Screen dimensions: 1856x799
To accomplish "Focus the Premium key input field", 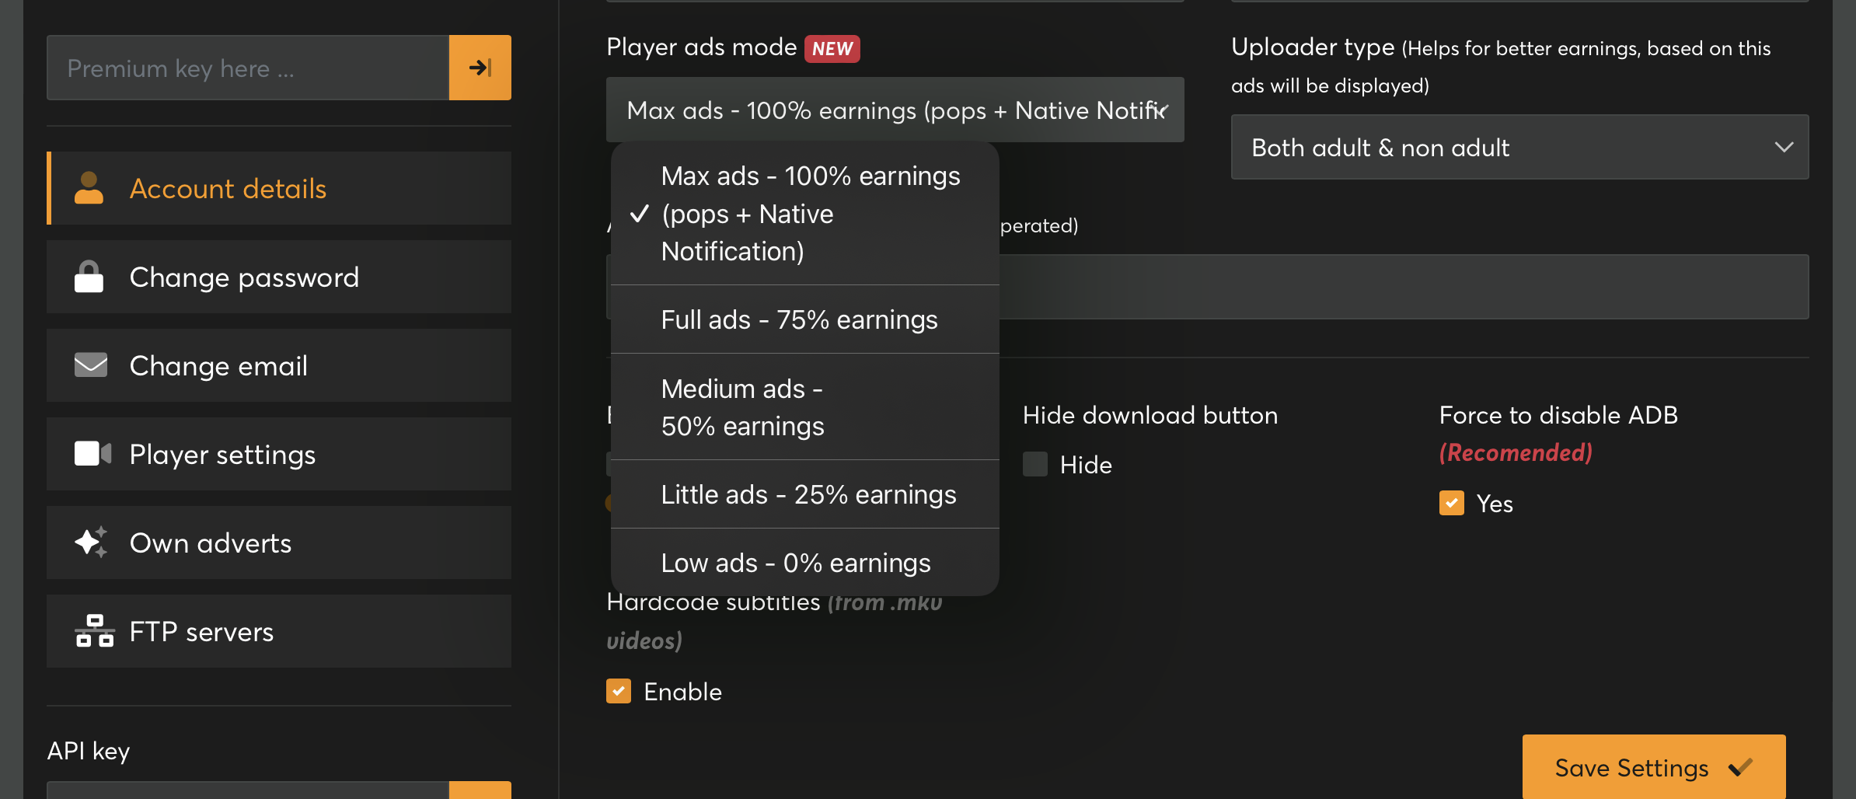I will point(248,68).
